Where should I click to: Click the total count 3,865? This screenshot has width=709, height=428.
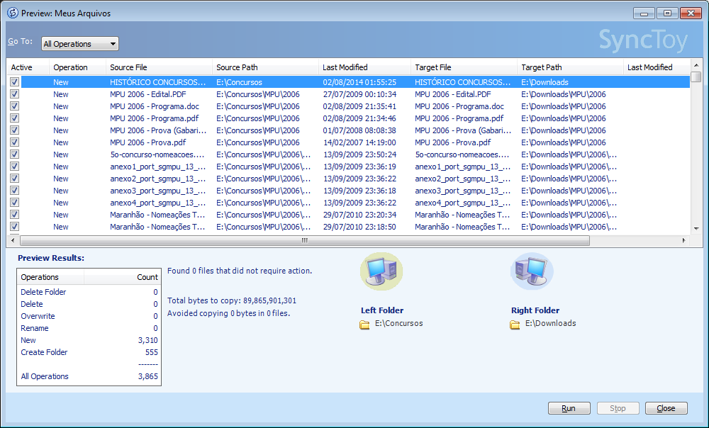pyautogui.click(x=148, y=376)
